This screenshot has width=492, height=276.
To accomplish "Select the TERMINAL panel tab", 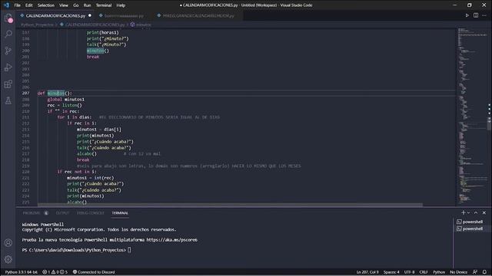I will pos(120,213).
